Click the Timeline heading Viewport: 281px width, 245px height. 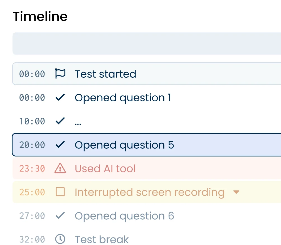pos(40,17)
